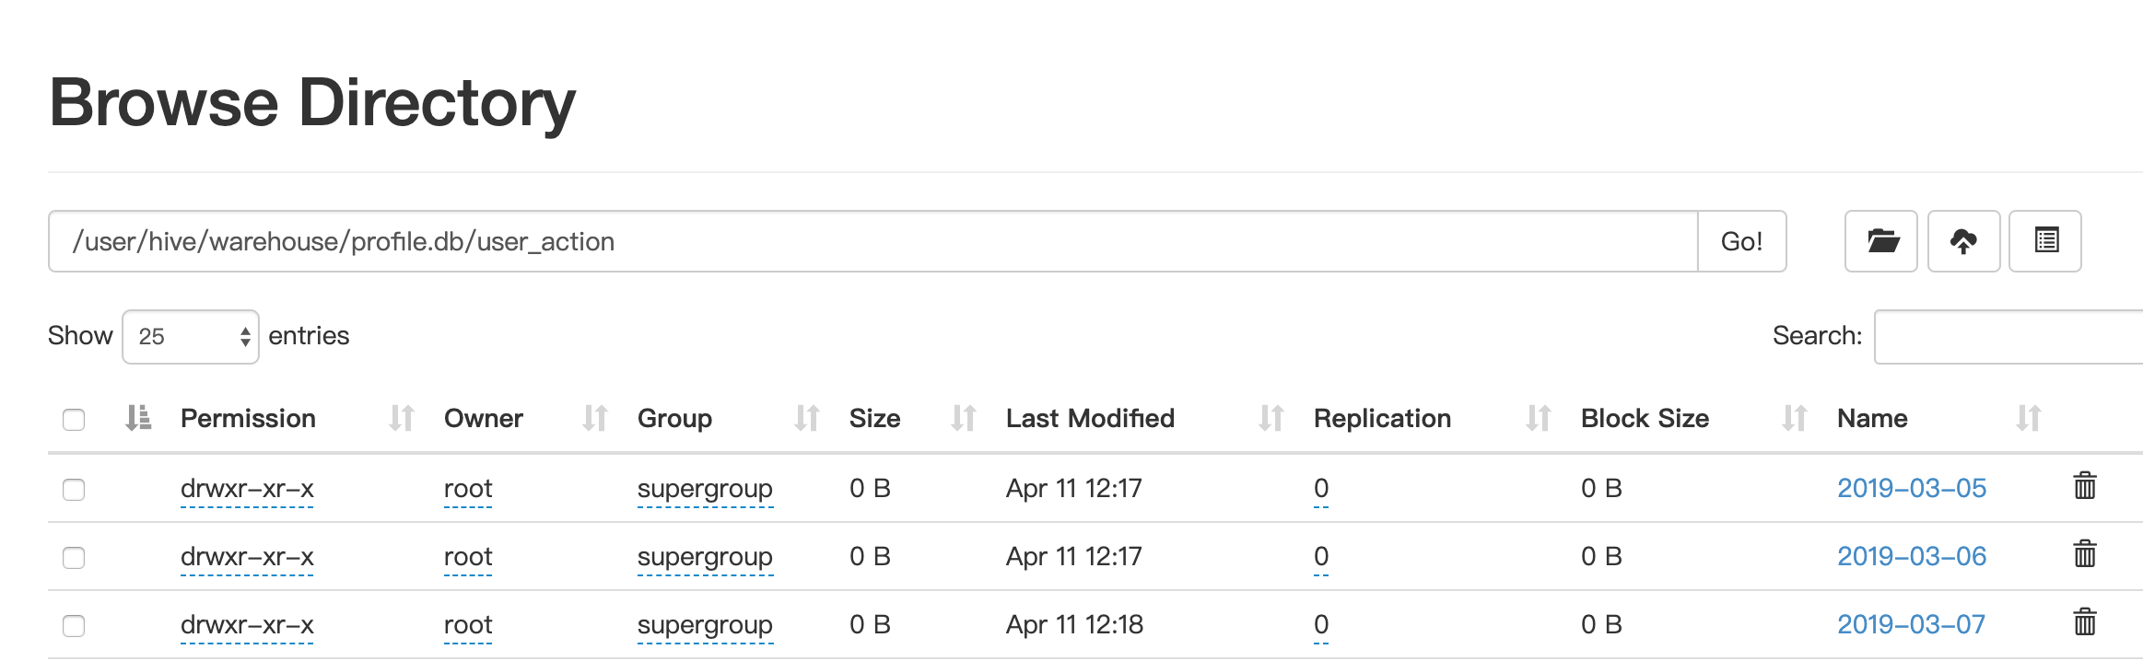Toggle the select-all checkbox in table header

point(74,420)
